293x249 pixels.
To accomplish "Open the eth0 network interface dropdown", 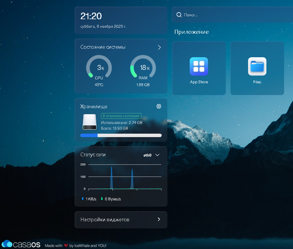I will 151,155.
